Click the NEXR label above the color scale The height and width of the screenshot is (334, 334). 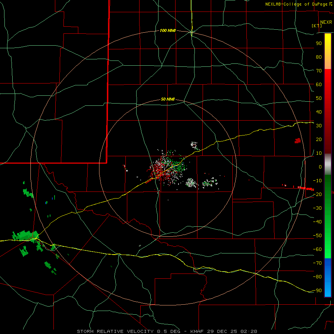coord(326,22)
